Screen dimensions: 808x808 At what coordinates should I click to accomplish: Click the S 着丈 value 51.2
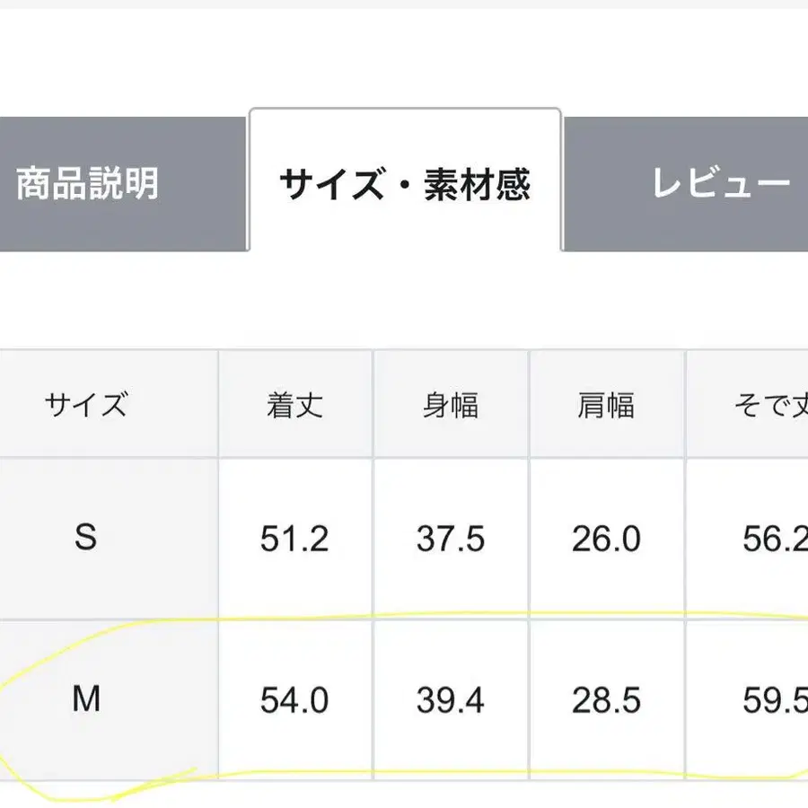[294, 539]
